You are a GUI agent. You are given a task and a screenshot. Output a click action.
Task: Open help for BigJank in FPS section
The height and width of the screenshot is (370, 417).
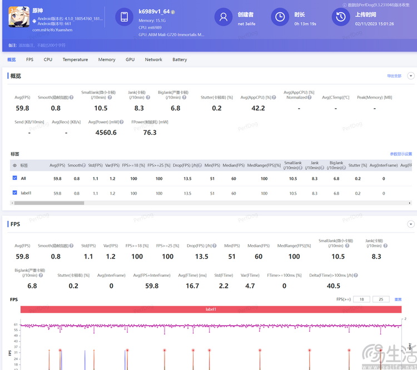41,275
